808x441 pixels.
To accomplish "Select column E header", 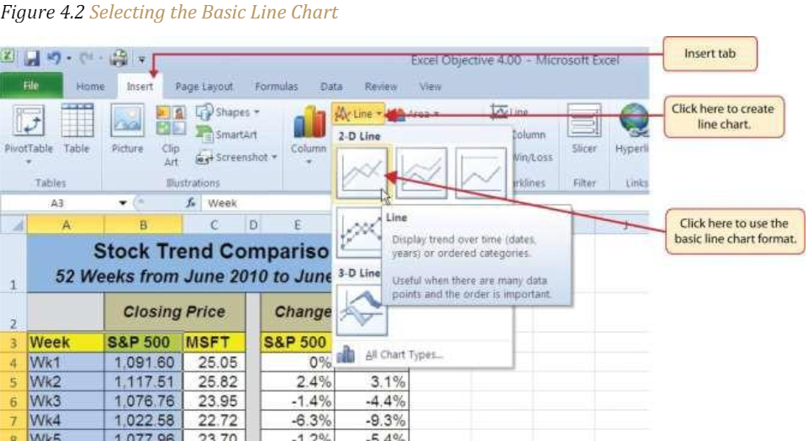I will (297, 225).
